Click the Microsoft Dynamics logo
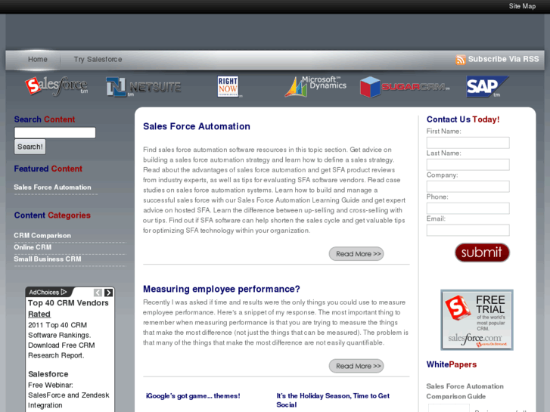550x412 pixels. coord(315,86)
